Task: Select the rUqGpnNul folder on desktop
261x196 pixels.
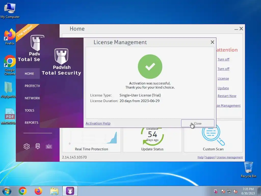Action: (8, 90)
